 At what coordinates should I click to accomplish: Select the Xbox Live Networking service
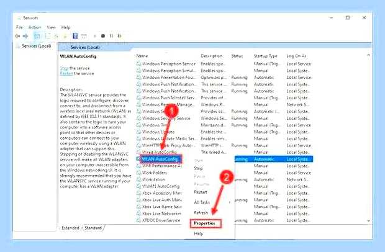coord(162,214)
